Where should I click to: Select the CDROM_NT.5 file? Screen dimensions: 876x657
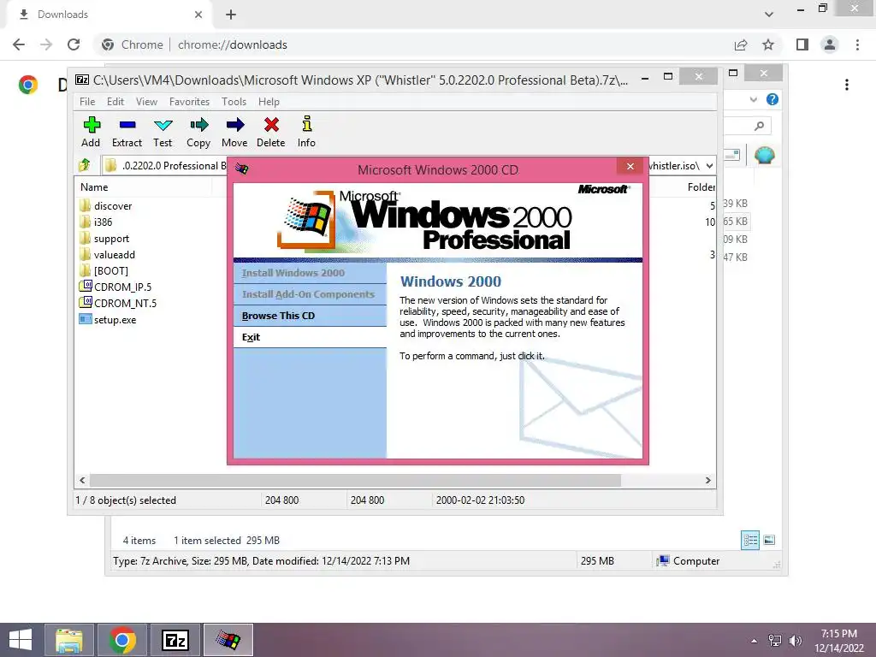point(118,304)
